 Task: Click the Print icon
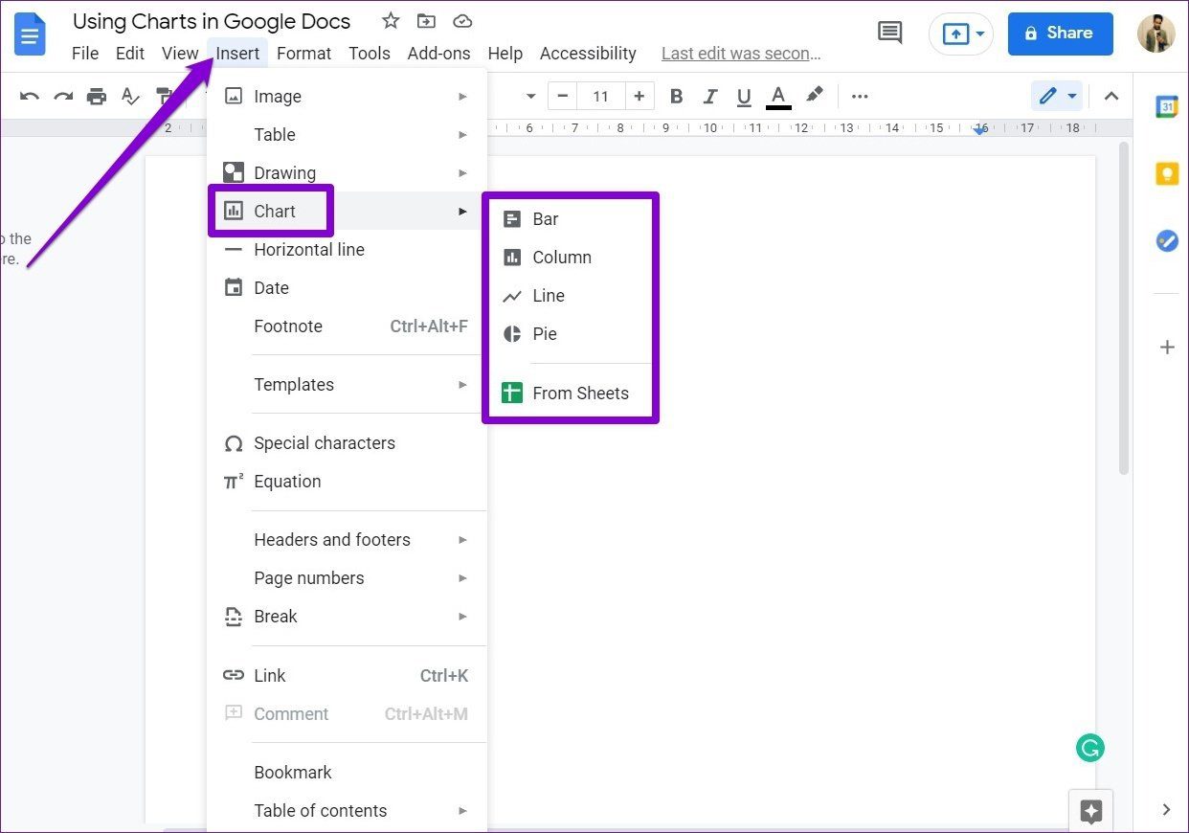point(97,96)
